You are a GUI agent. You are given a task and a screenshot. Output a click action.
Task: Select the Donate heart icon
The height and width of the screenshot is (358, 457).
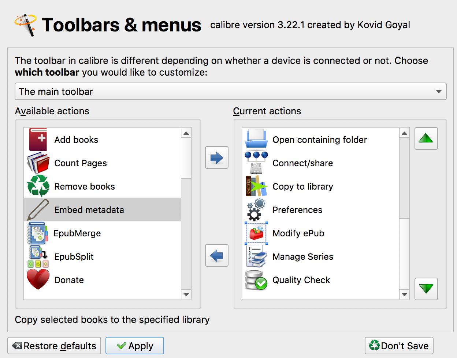(38, 280)
